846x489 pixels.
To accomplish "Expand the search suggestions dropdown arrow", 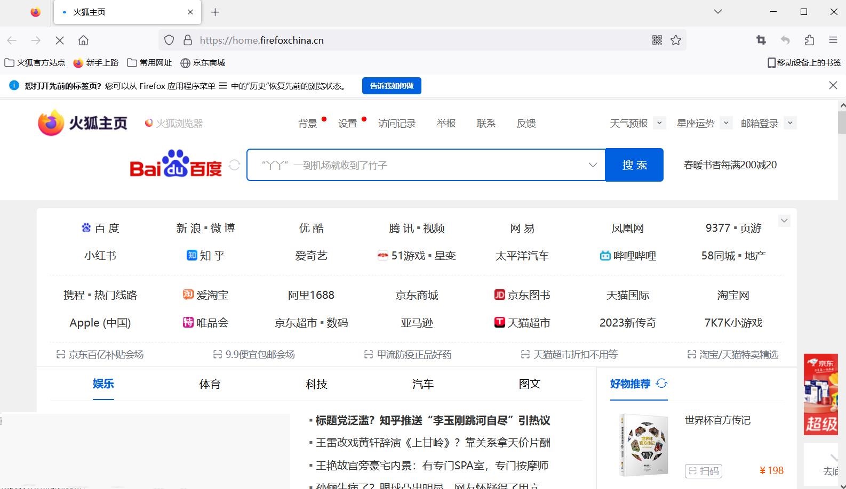I will click(593, 165).
